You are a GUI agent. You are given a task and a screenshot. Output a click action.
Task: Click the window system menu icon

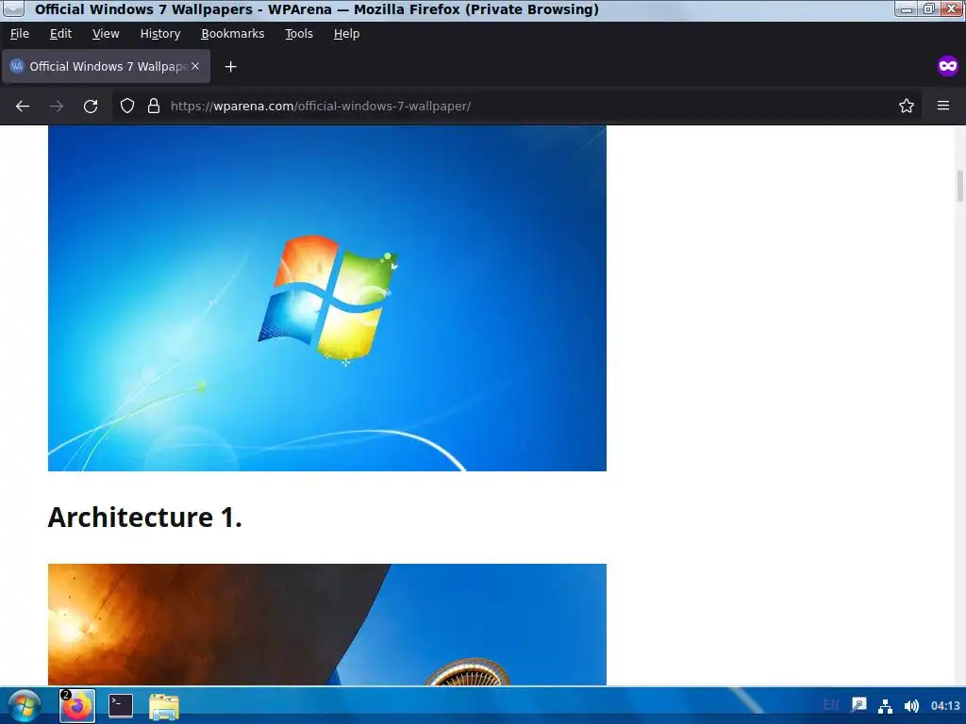pos(13,8)
